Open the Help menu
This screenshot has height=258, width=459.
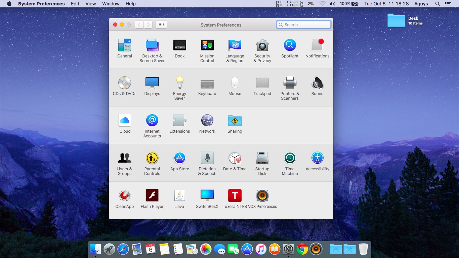coord(131,4)
